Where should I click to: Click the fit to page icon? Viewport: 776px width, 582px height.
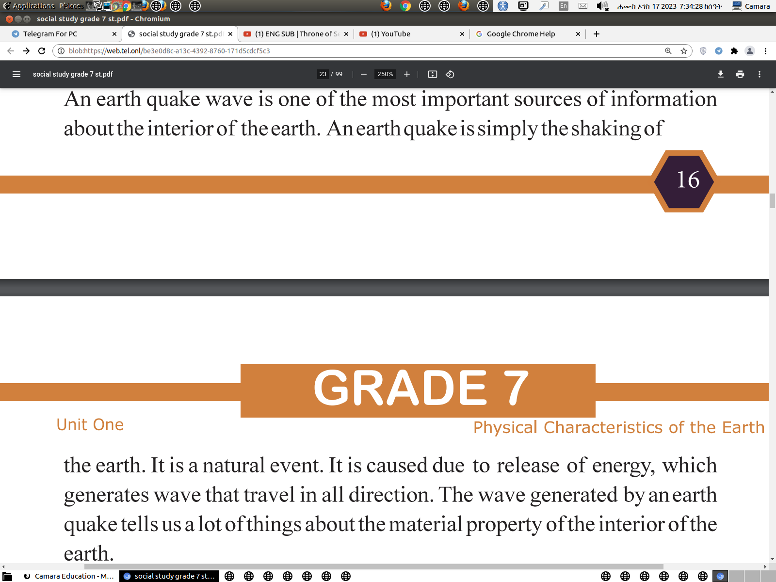(x=433, y=74)
